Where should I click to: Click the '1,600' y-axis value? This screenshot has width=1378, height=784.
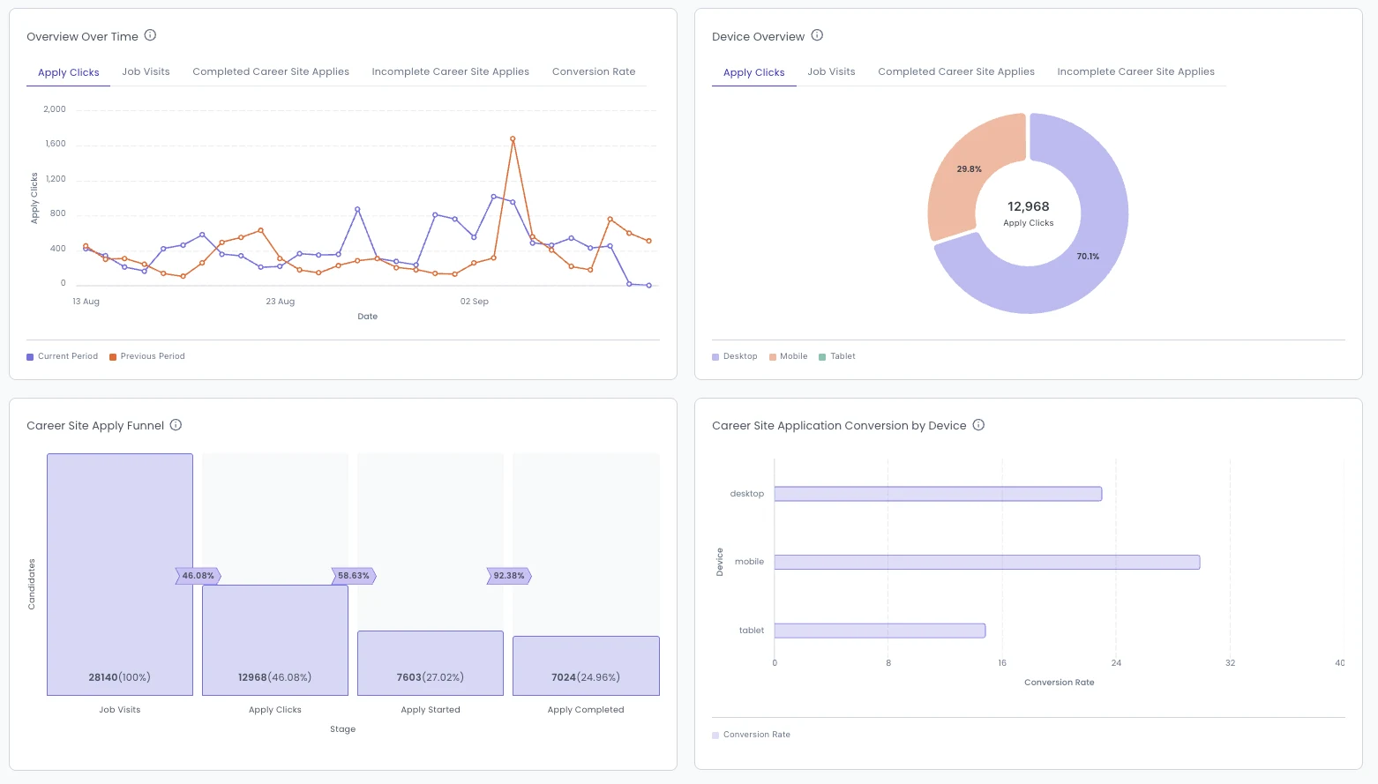click(x=56, y=144)
